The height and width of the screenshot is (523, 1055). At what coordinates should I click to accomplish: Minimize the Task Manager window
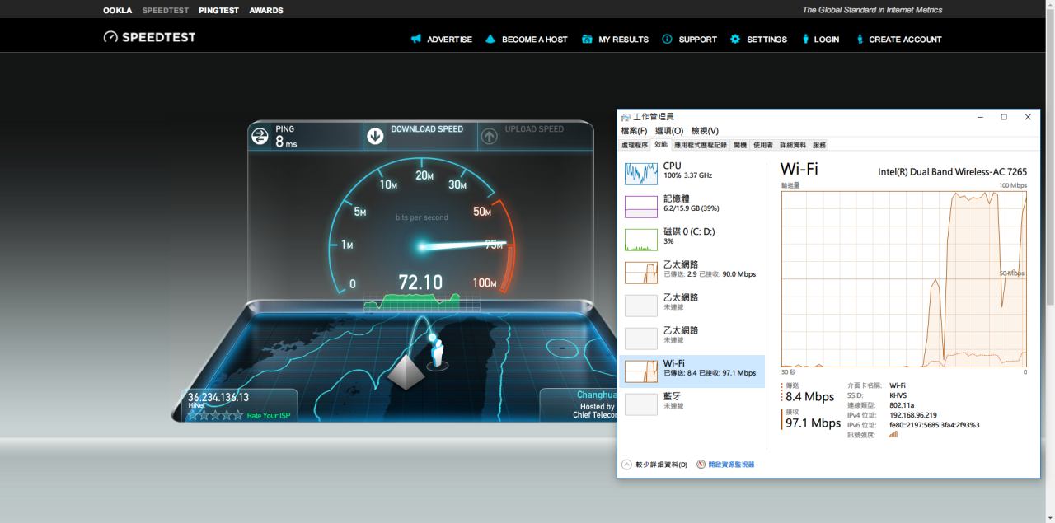[x=980, y=117]
